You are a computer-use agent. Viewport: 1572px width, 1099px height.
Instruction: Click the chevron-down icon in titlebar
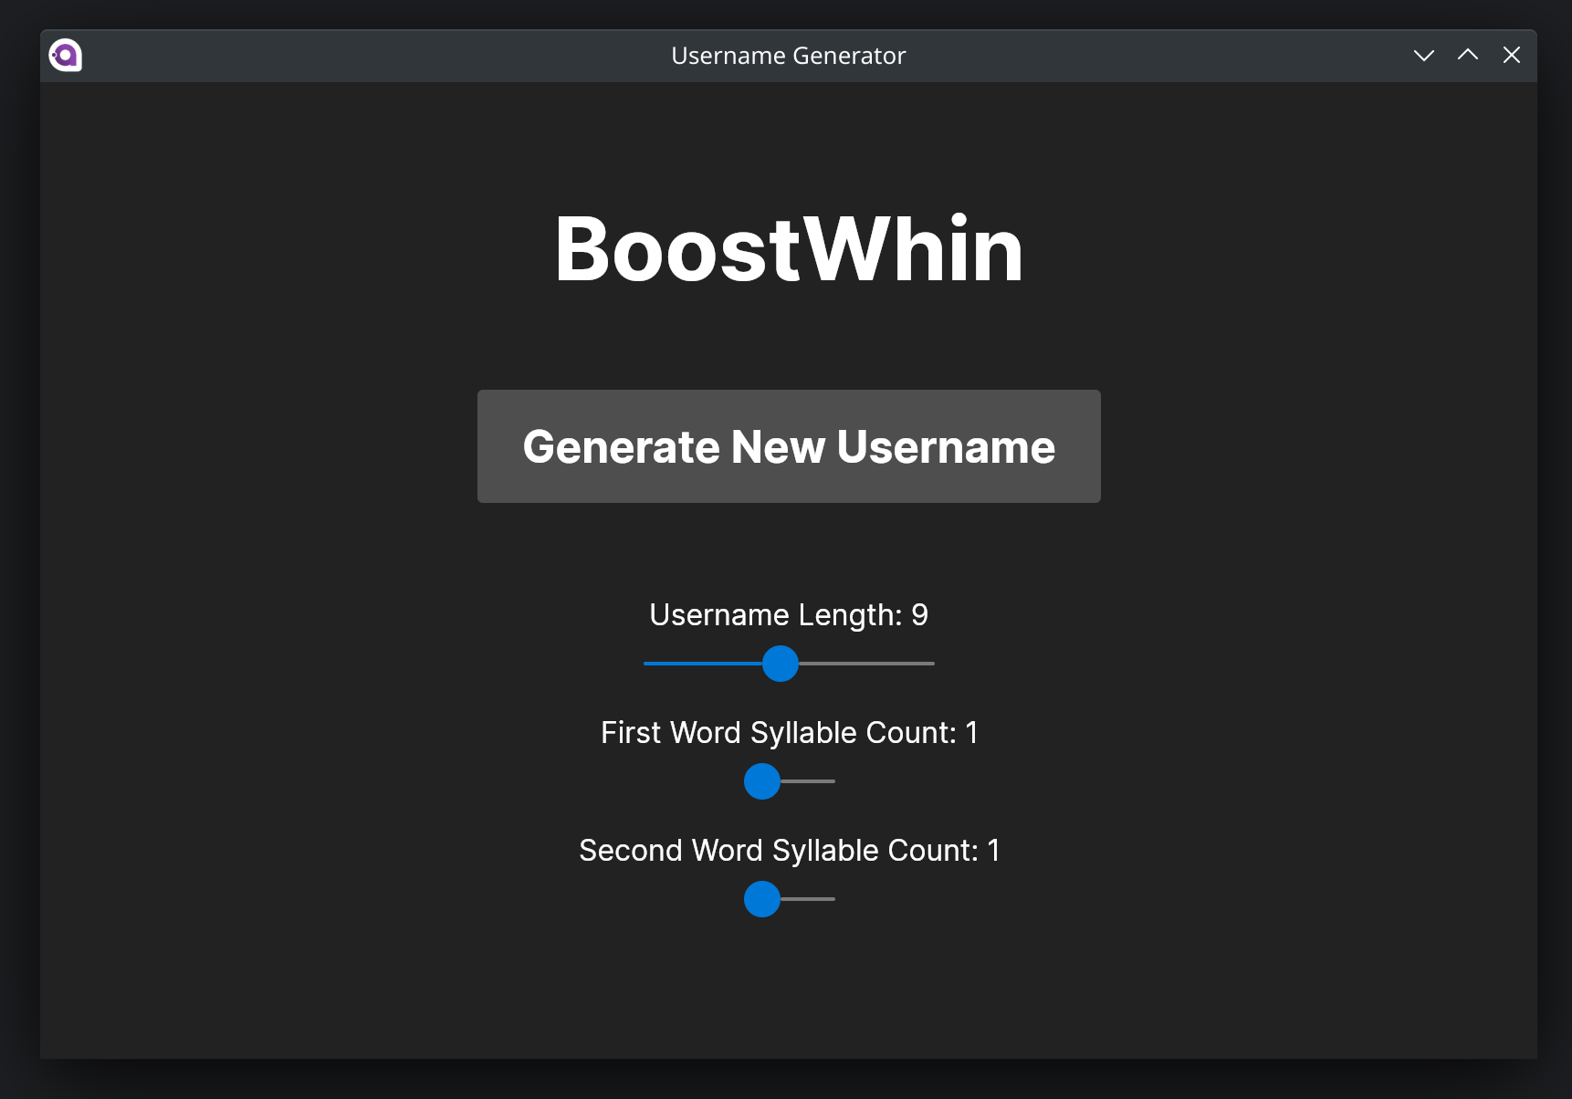click(1423, 56)
